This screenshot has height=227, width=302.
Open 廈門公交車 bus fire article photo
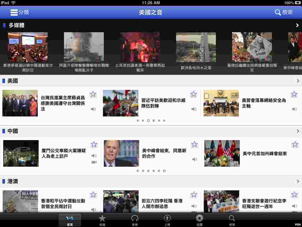click(x=21, y=153)
